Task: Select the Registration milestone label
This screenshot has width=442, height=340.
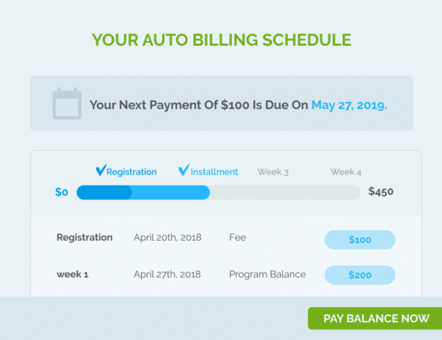Action: point(131,172)
